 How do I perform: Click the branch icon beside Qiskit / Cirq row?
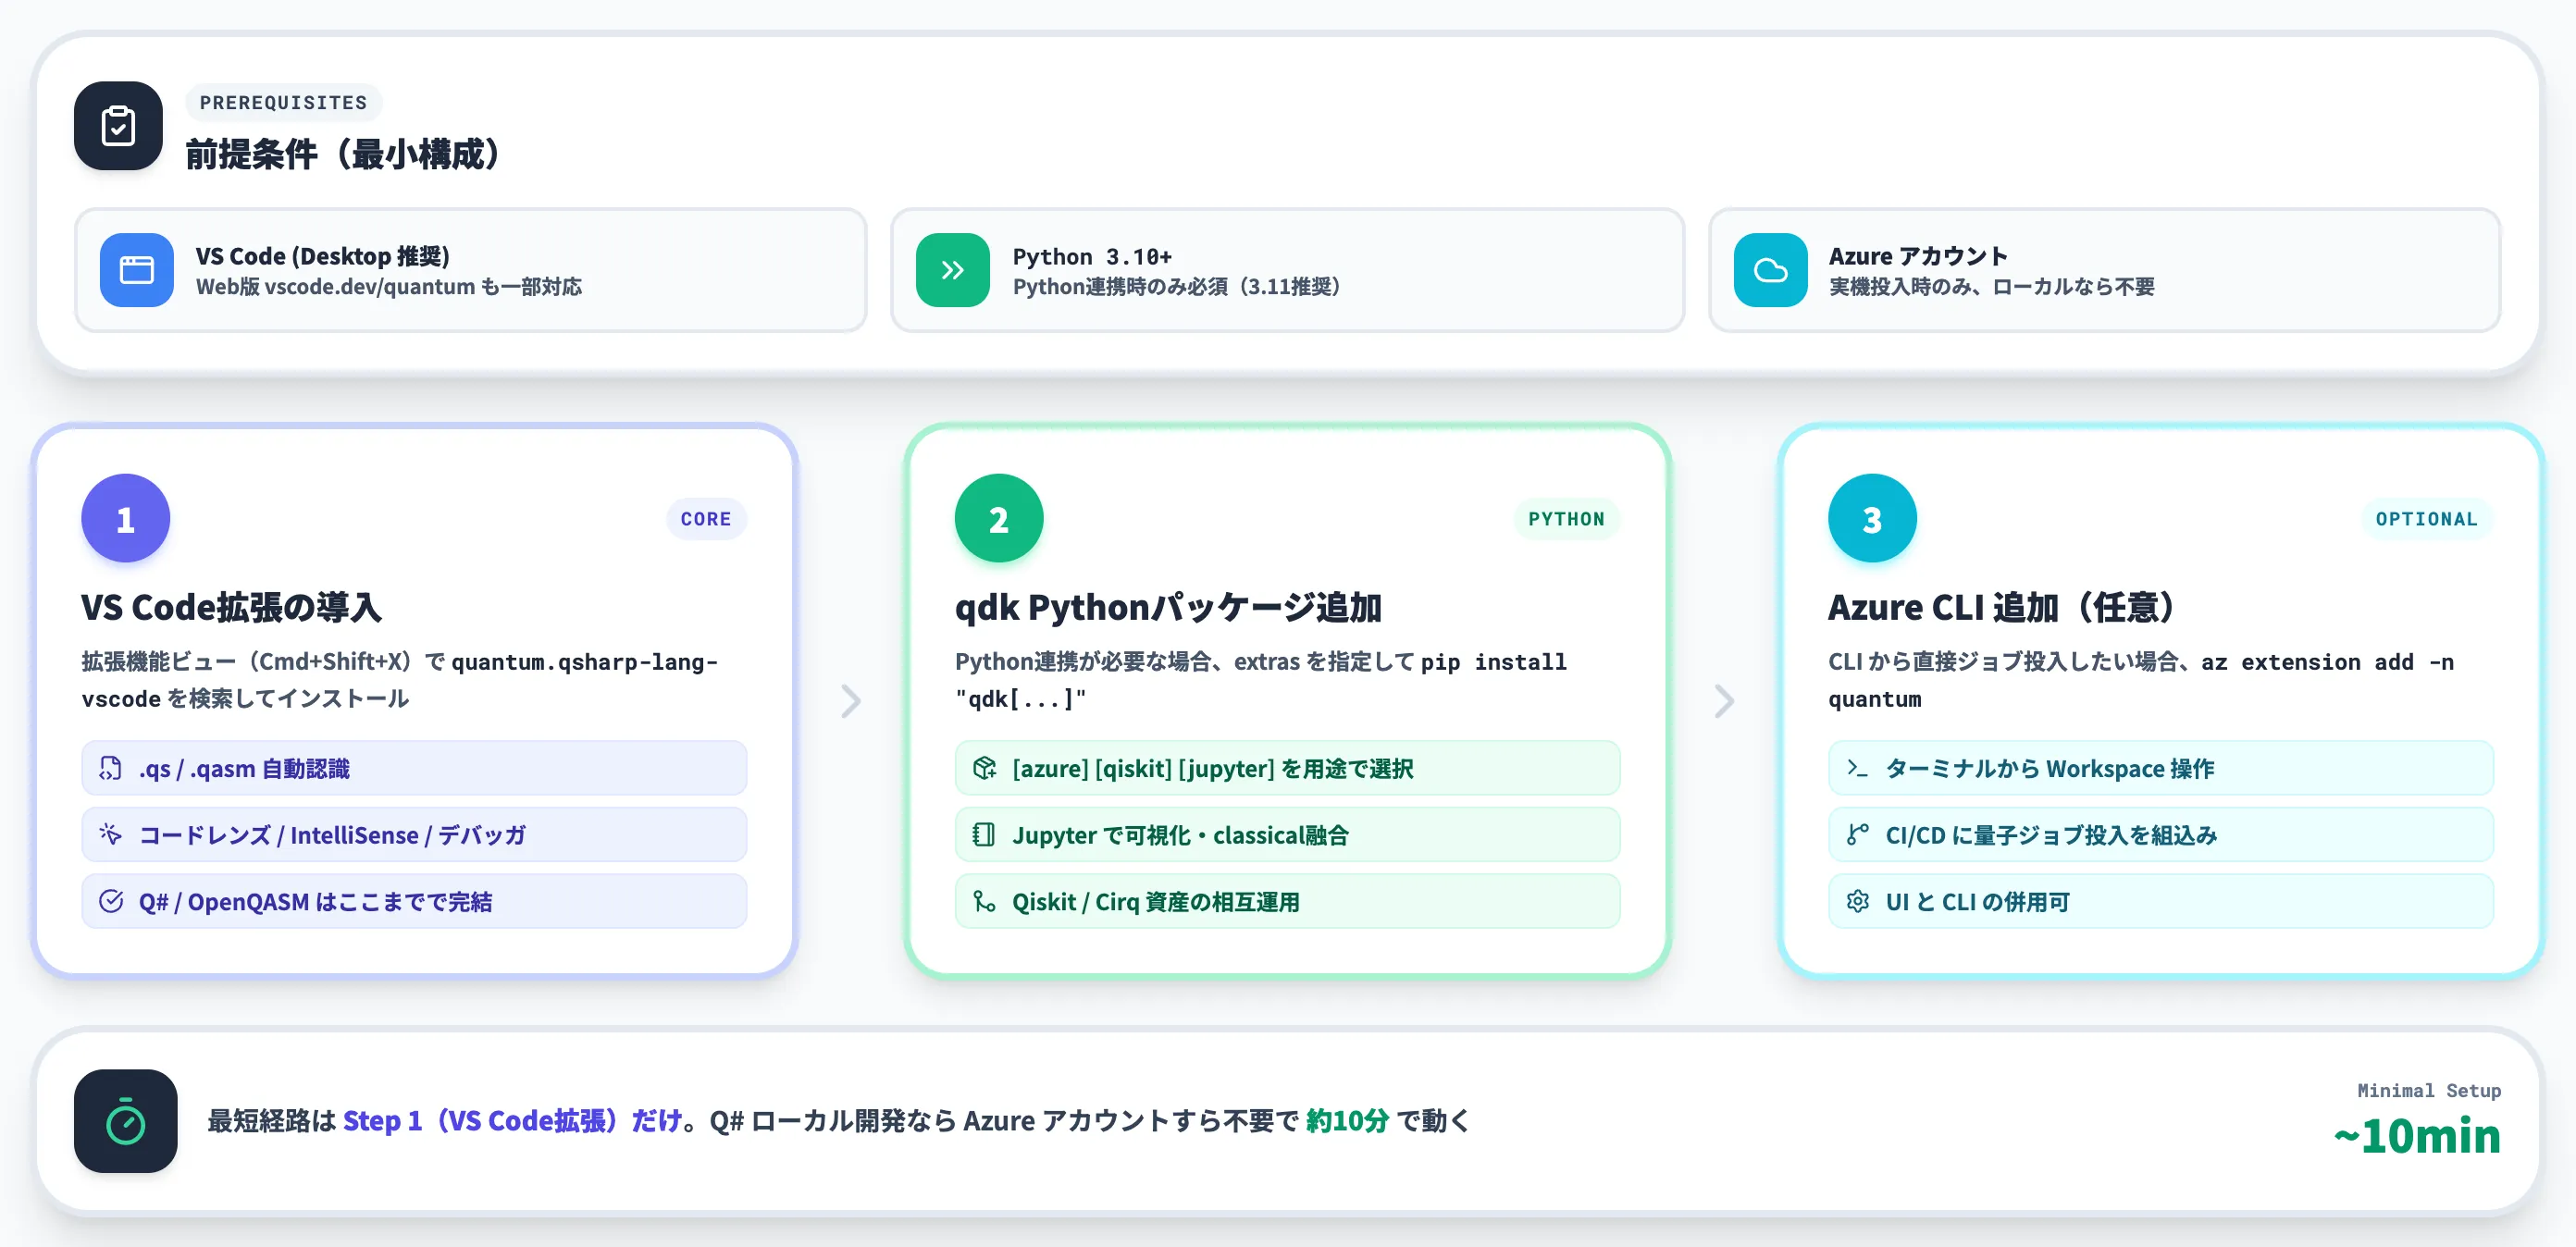984,901
